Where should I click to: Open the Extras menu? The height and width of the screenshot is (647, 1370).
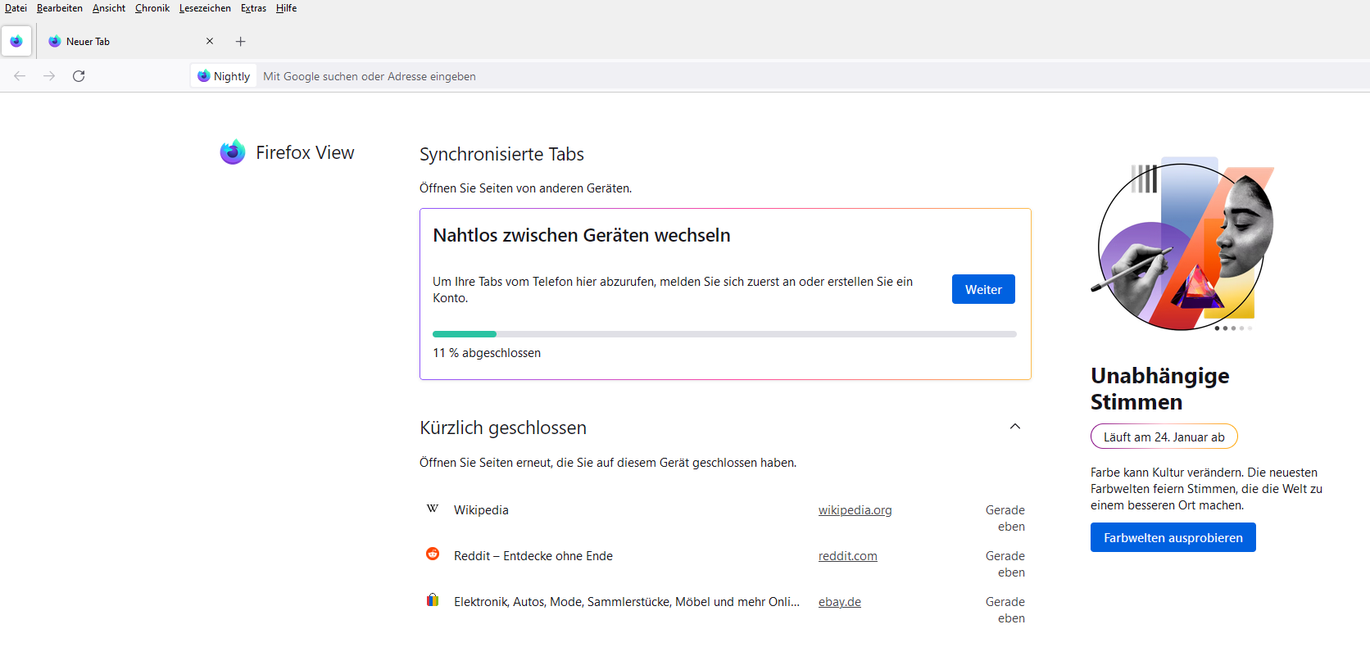pyautogui.click(x=253, y=8)
